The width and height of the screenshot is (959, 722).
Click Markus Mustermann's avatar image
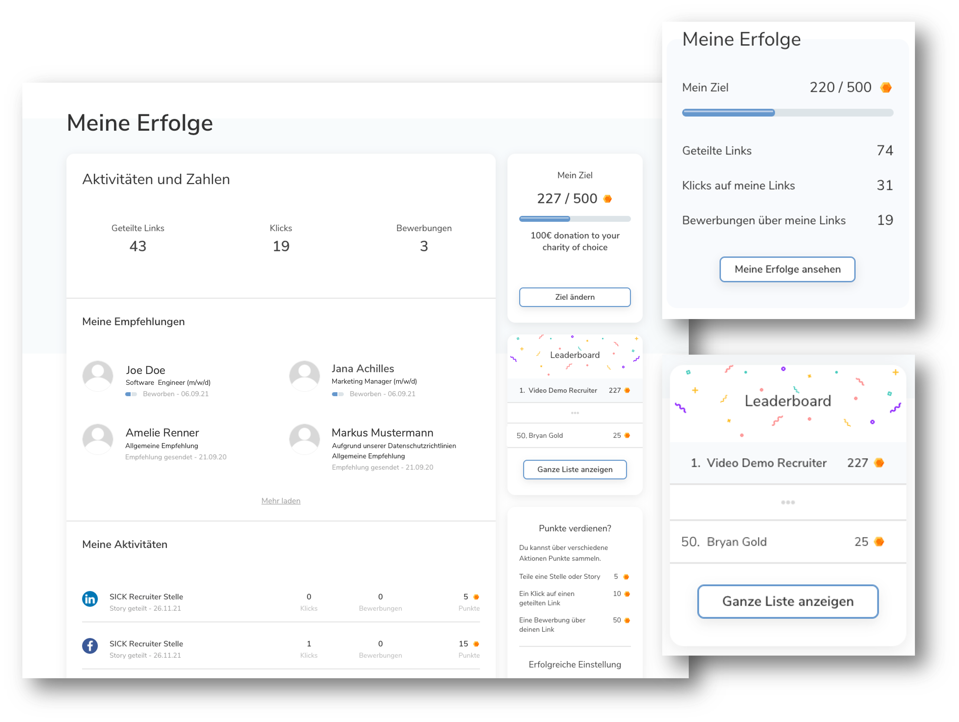304,439
